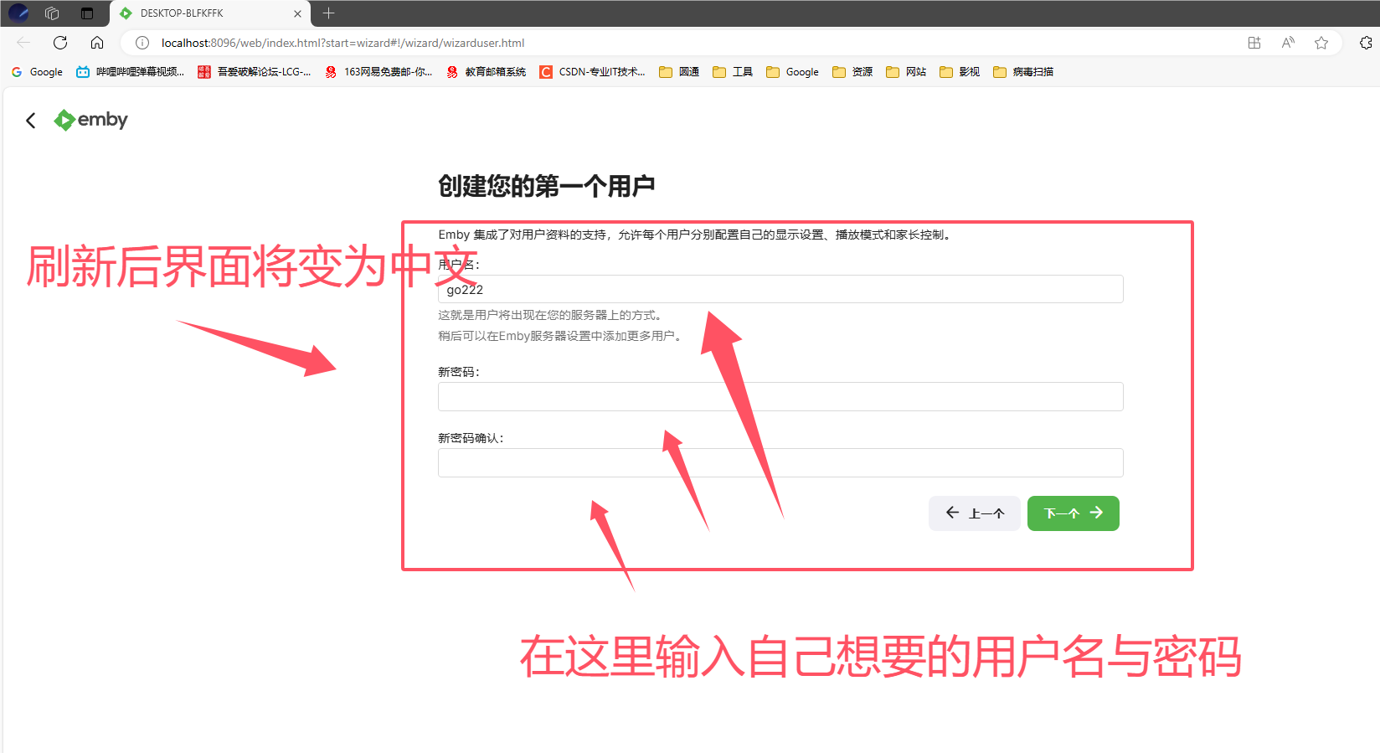Expand the Google bookmark folder
Screen dimensions: 1380x753
792,72
